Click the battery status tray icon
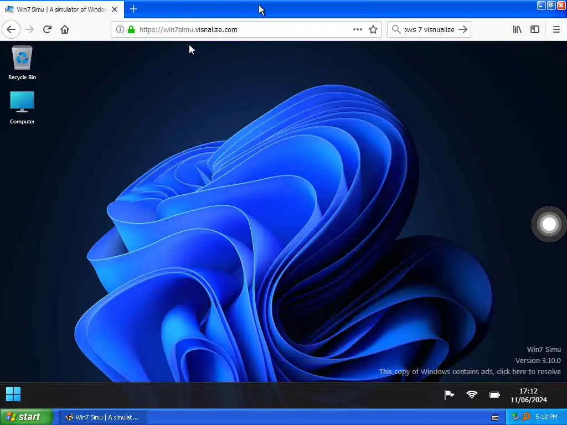 tap(494, 395)
